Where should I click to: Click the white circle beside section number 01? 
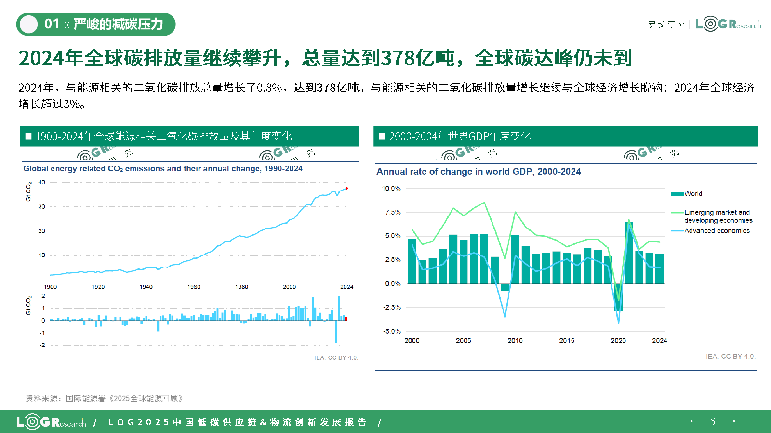pyautogui.click(x=28, y=24)
